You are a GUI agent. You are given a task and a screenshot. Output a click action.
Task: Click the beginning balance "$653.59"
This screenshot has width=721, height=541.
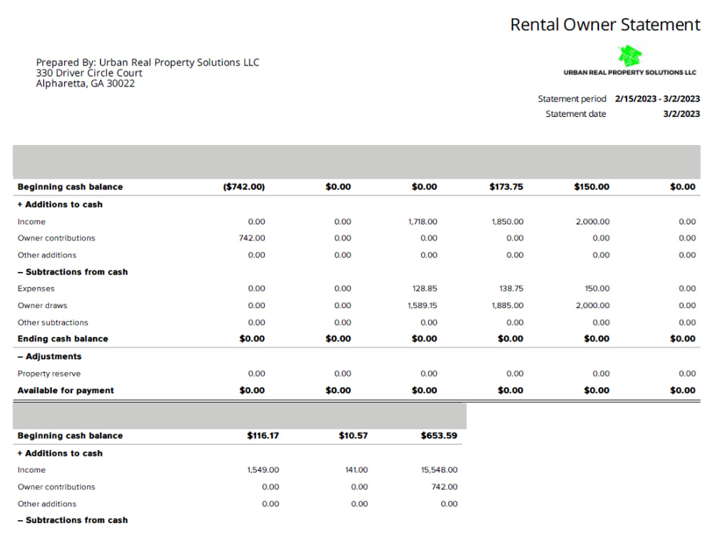439,436
